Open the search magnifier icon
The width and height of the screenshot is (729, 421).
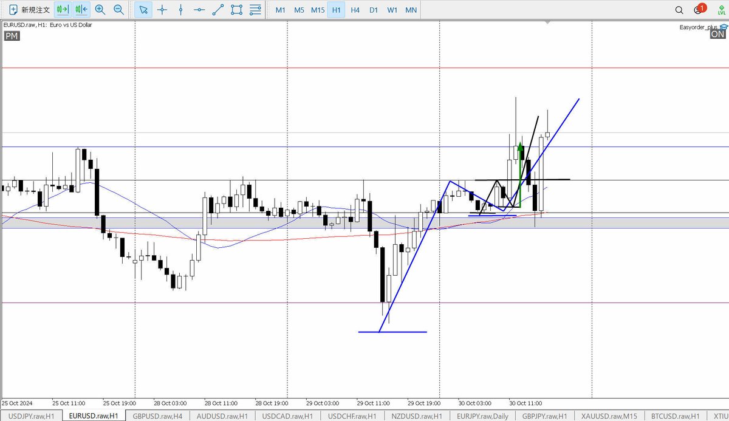[679, 10]
